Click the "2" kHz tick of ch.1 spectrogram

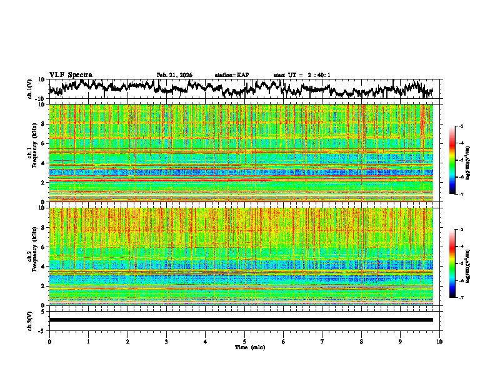[43, 182]
